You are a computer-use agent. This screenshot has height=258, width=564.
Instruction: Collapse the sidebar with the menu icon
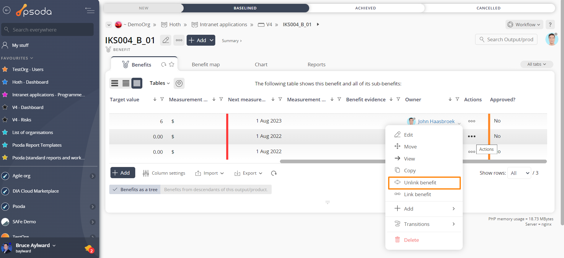coord(90,10)
